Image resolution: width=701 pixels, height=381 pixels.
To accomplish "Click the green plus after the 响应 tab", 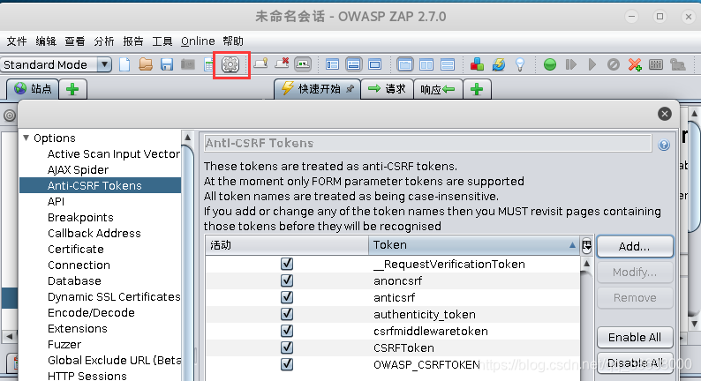I will click(477, 89).
